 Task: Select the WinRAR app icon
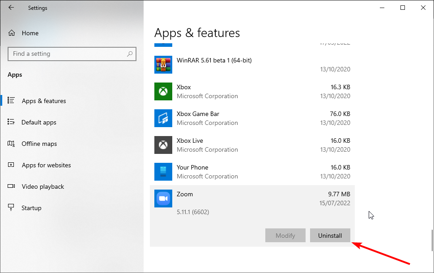pos(163,65)
